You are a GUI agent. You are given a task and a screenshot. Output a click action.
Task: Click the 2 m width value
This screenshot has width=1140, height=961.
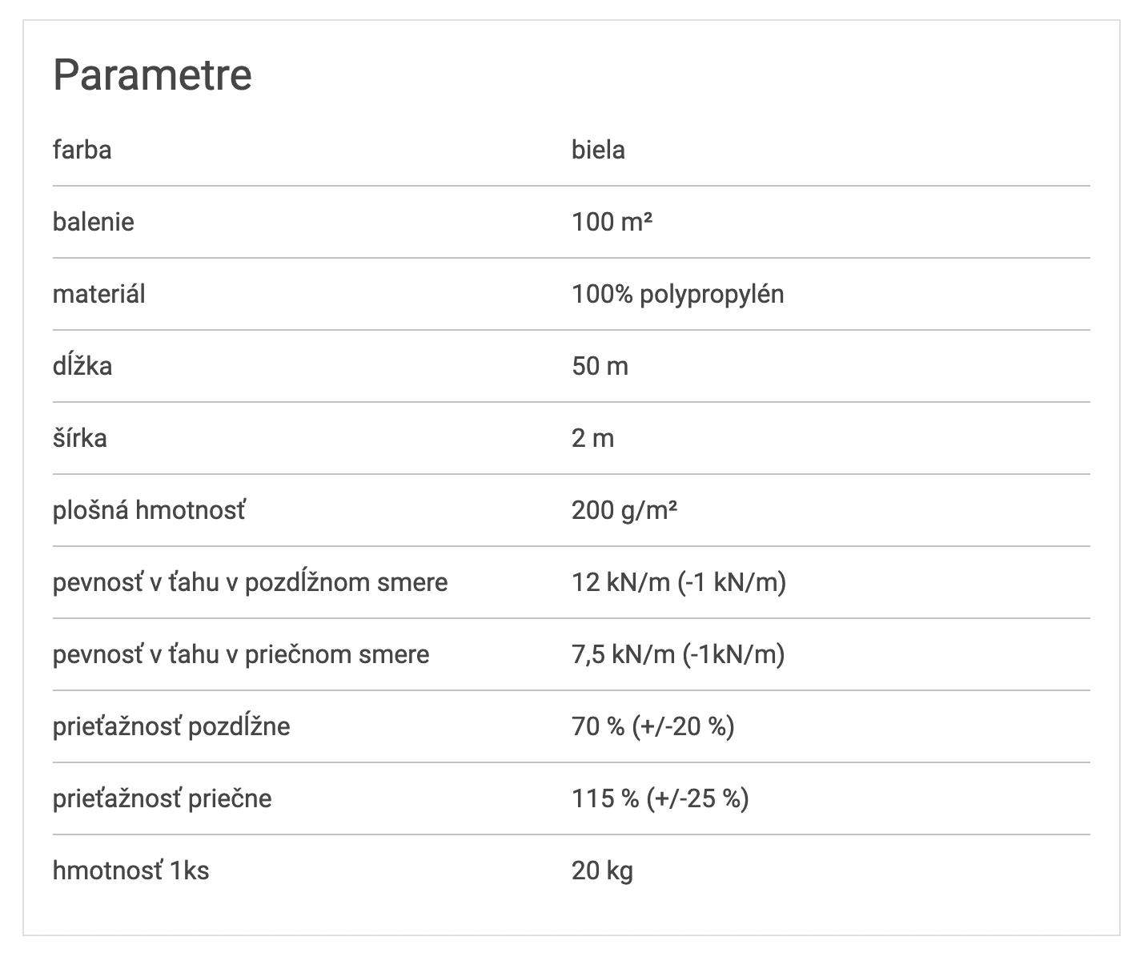pyautogui.click(x=592, y=438)
